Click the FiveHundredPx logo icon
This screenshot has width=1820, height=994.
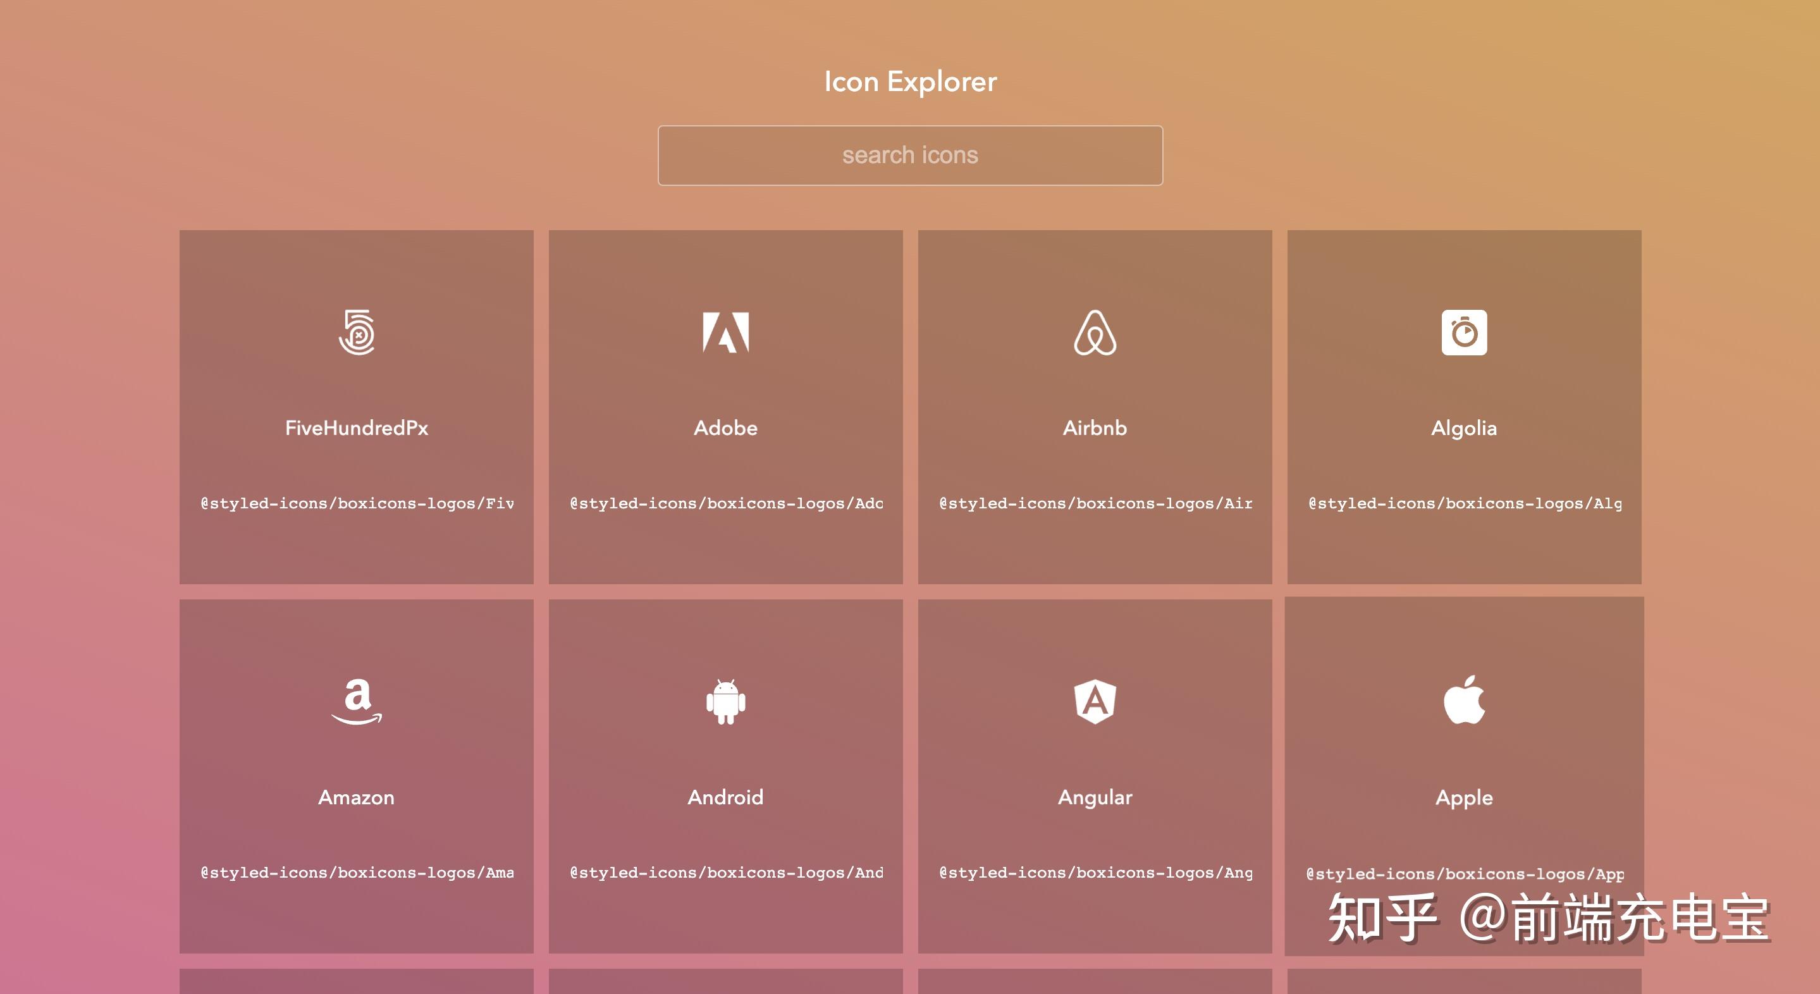[x=357, y=332]
